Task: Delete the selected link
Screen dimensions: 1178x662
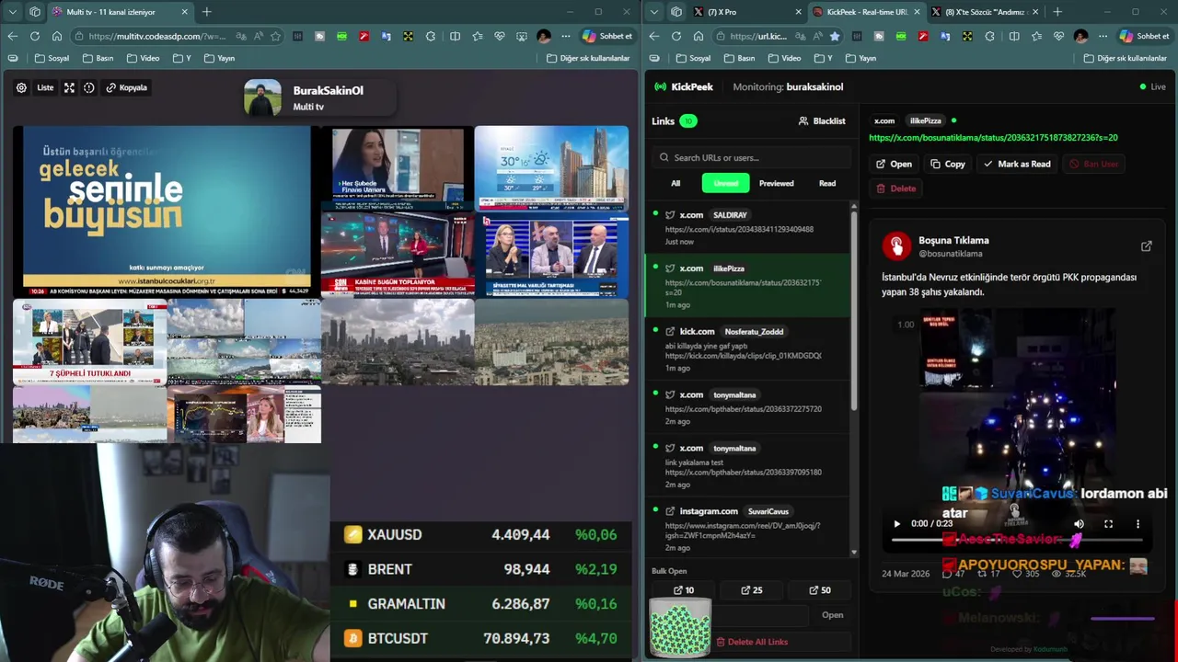Action: (x=895, y=188)
